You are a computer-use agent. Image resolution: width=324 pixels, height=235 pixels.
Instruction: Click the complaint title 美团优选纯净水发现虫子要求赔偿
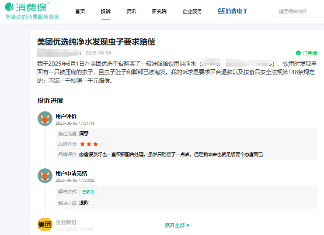96,42
